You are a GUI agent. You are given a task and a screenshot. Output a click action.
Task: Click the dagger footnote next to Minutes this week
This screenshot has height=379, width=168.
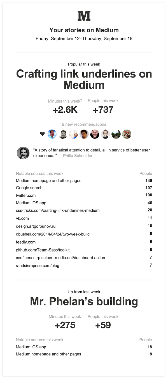point(81,100)
